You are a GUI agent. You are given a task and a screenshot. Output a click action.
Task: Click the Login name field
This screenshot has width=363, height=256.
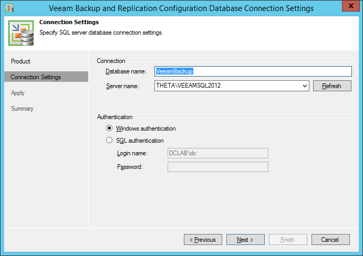[x=218, y=153]
